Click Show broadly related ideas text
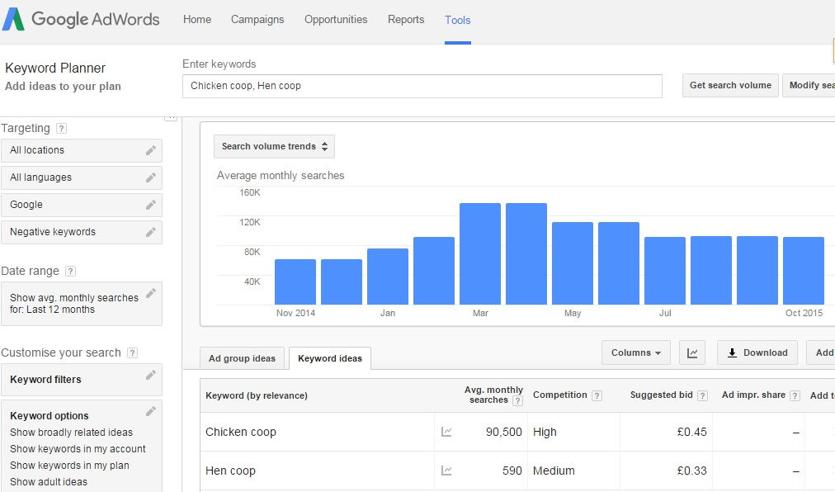 point(71,433)
